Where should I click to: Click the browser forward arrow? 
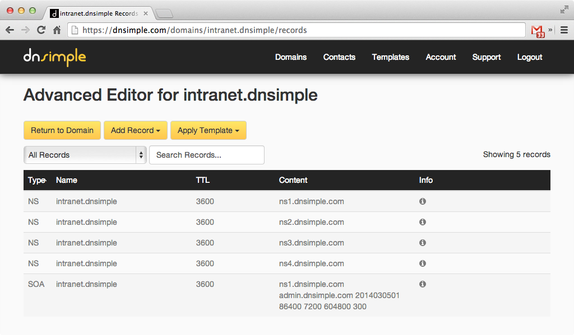(25, 30)
